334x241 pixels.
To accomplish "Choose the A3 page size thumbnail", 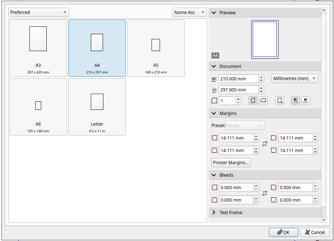I will [x=38, y=48].
